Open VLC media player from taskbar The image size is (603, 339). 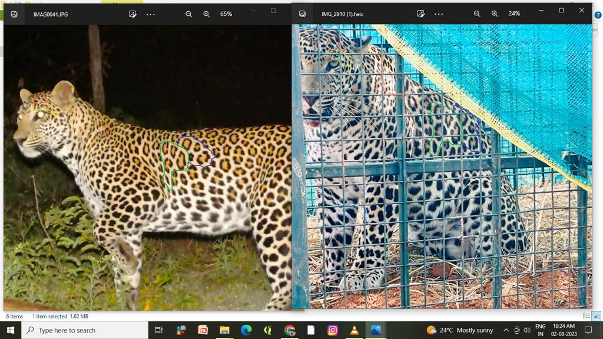[x=354, y=330]
